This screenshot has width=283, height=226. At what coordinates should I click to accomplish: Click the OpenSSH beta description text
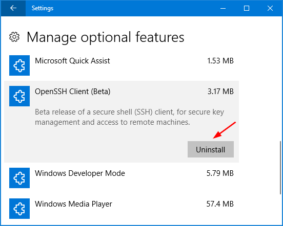click(x=129, y=117)
